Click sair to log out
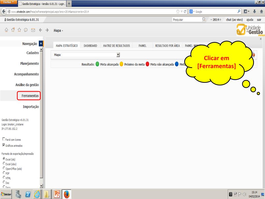 259,20
